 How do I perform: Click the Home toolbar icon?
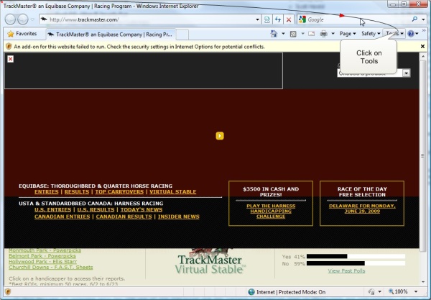pyautogui.click(x=274, y=34)
